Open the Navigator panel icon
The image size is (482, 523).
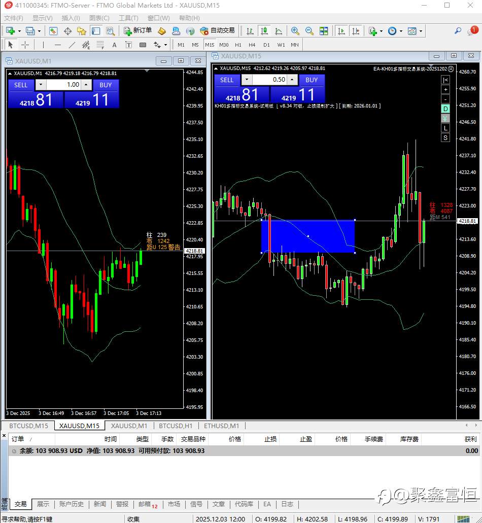[x=82, y=31]
